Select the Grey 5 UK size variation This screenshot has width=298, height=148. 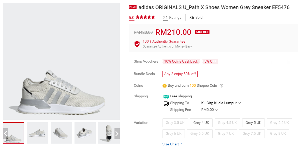tap(253, 123)
